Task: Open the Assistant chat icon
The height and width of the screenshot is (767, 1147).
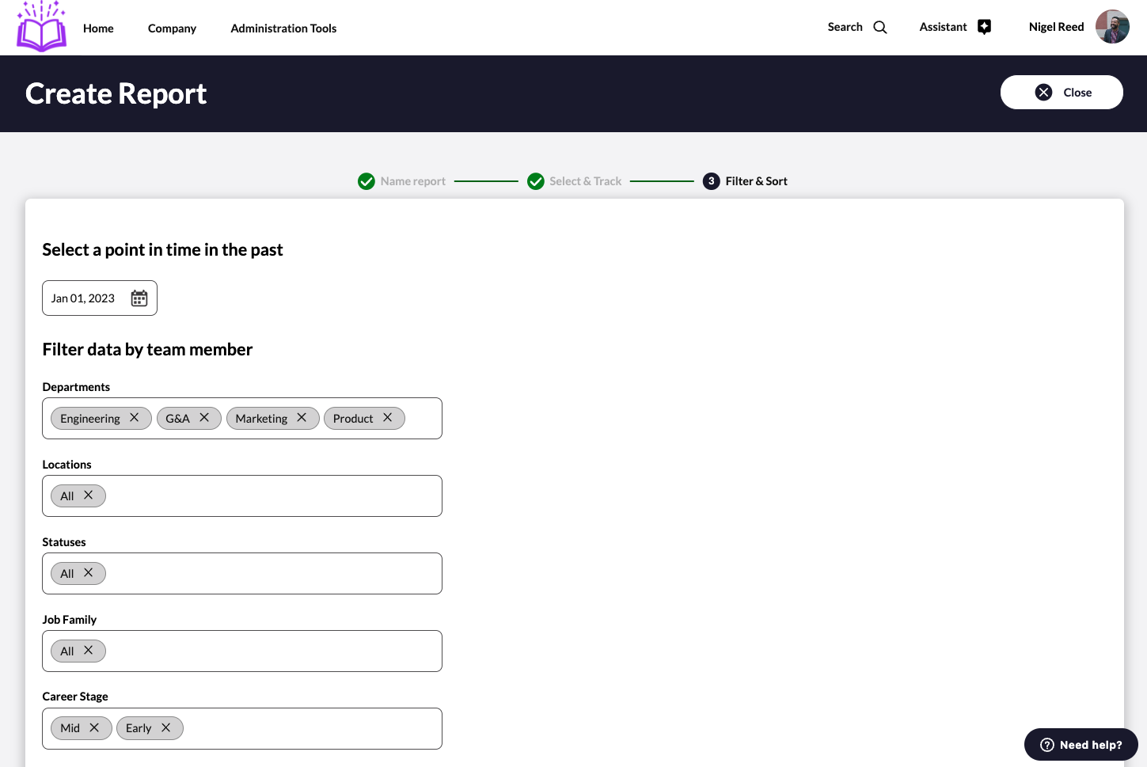Action: (984, 27)
